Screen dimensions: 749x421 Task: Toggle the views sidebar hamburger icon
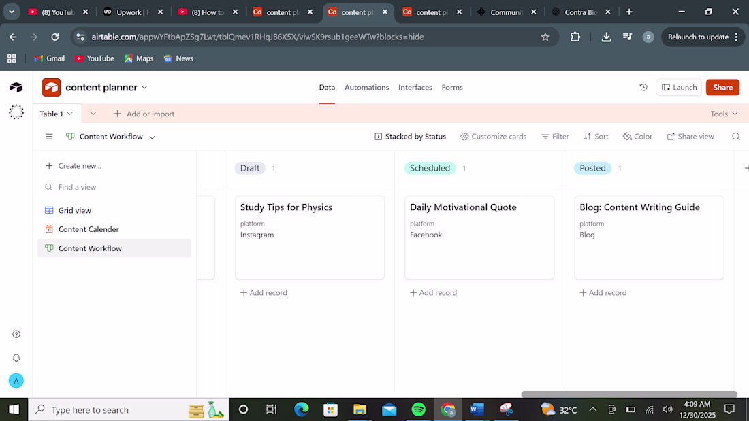[49, 137]
